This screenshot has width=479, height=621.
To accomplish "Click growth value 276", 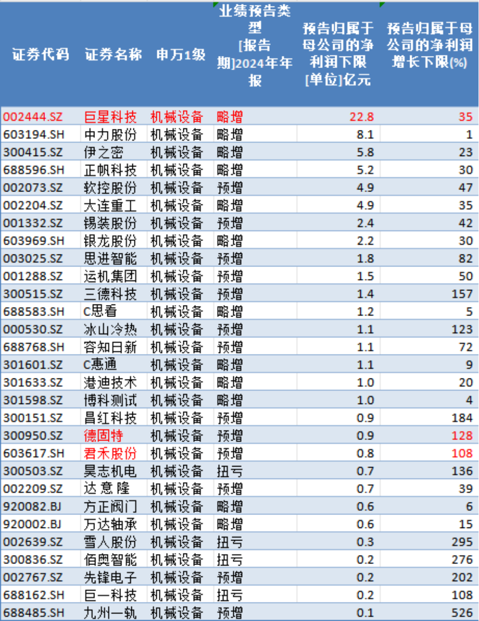I will 462,559.
